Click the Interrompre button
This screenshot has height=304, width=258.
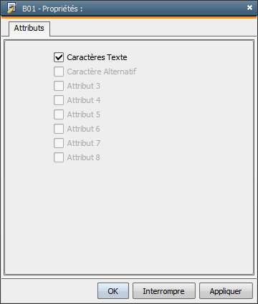(164, 291)
